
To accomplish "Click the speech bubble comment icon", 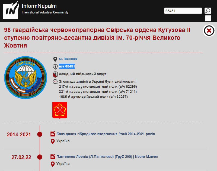I will [55, 82].
